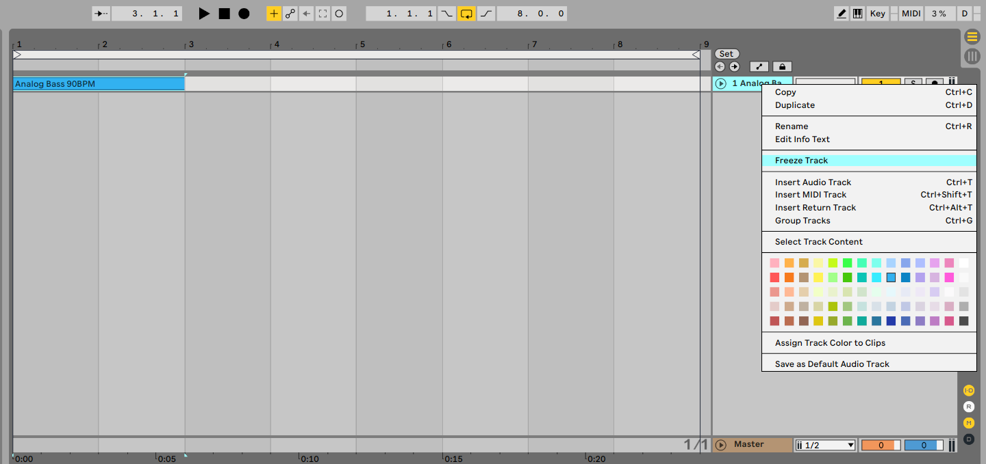Pick the magenta swatch in the second palette row
This screenshot has width=986, height=464.
949,277
